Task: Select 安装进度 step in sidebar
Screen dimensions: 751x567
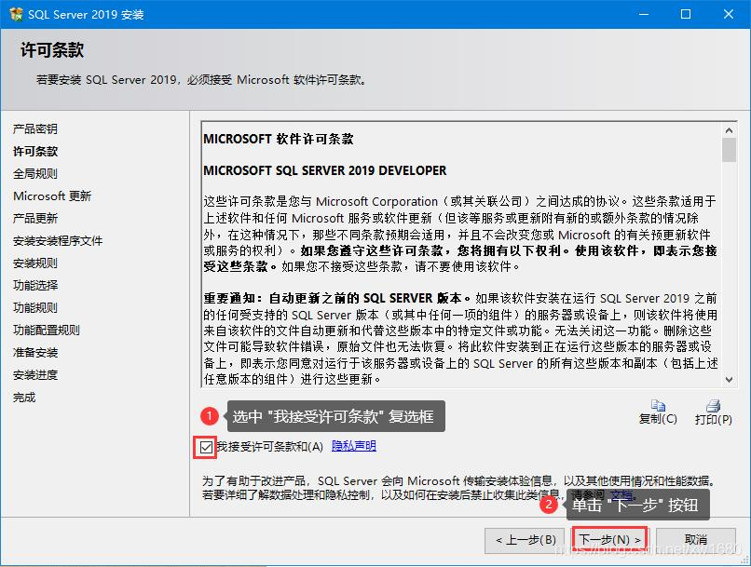Action: tap(35, 374)
